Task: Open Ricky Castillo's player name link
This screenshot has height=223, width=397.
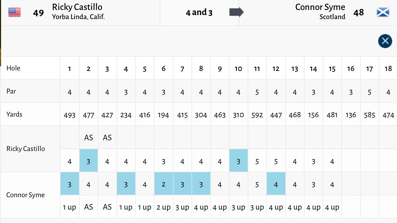Action: 77,7
